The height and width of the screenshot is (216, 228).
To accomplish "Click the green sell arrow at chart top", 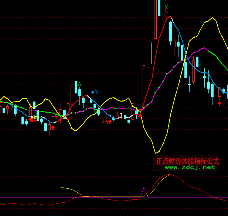I will (167, 6).
